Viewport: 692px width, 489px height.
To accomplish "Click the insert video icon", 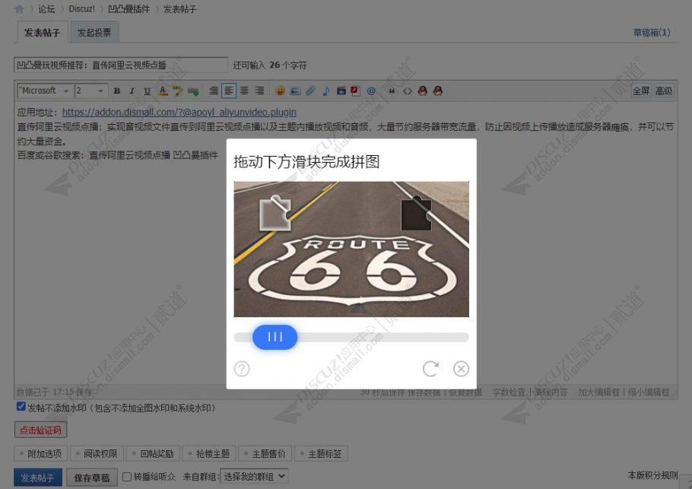I will tap(341, 91).
